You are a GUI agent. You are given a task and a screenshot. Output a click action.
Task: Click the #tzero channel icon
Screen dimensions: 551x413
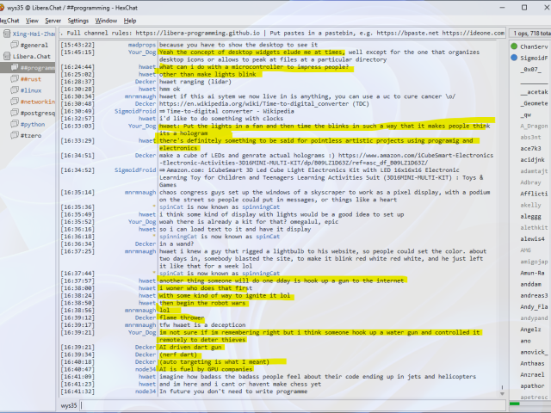pos(14,134)
